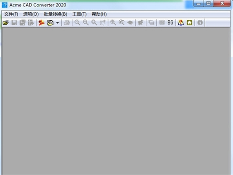The width and height of the screenshot is (233, 175).
Task: Click the Zoom In magnifier icon
Action: tap(86, 23)
